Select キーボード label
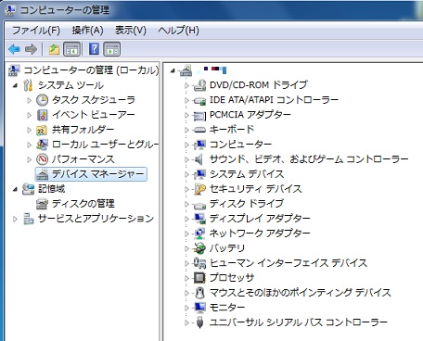The height and width of the screenshot is (341, 423). click(x=232, y=130)
